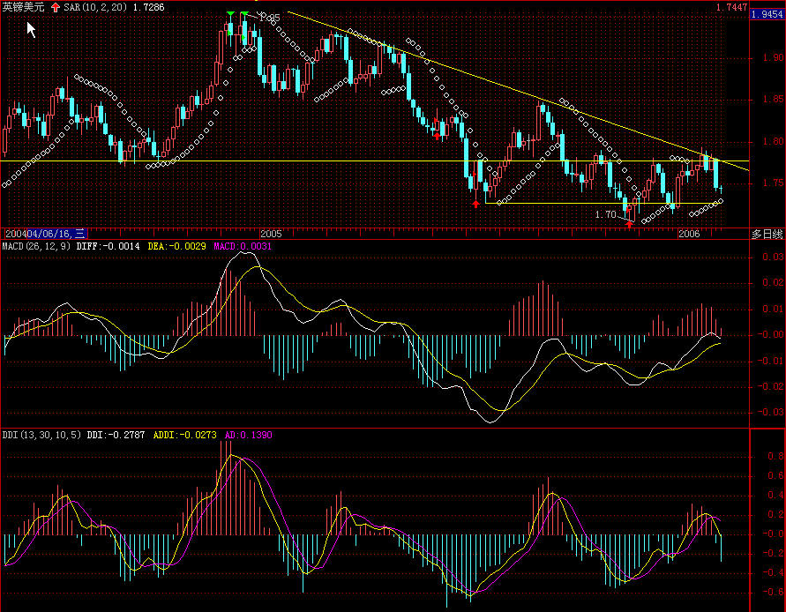This screenshot has width=786, height=612.
Task: Click the 2005 year marker on time axis
Action: [271, 234]
